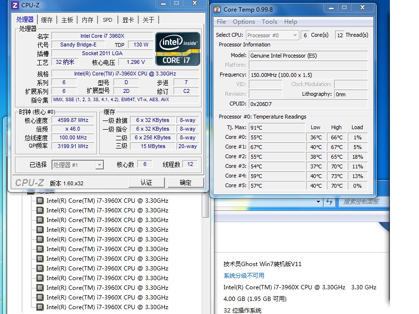
Task: Click the 认证 button in CPU-Z
Action: [x=146, y=182]
